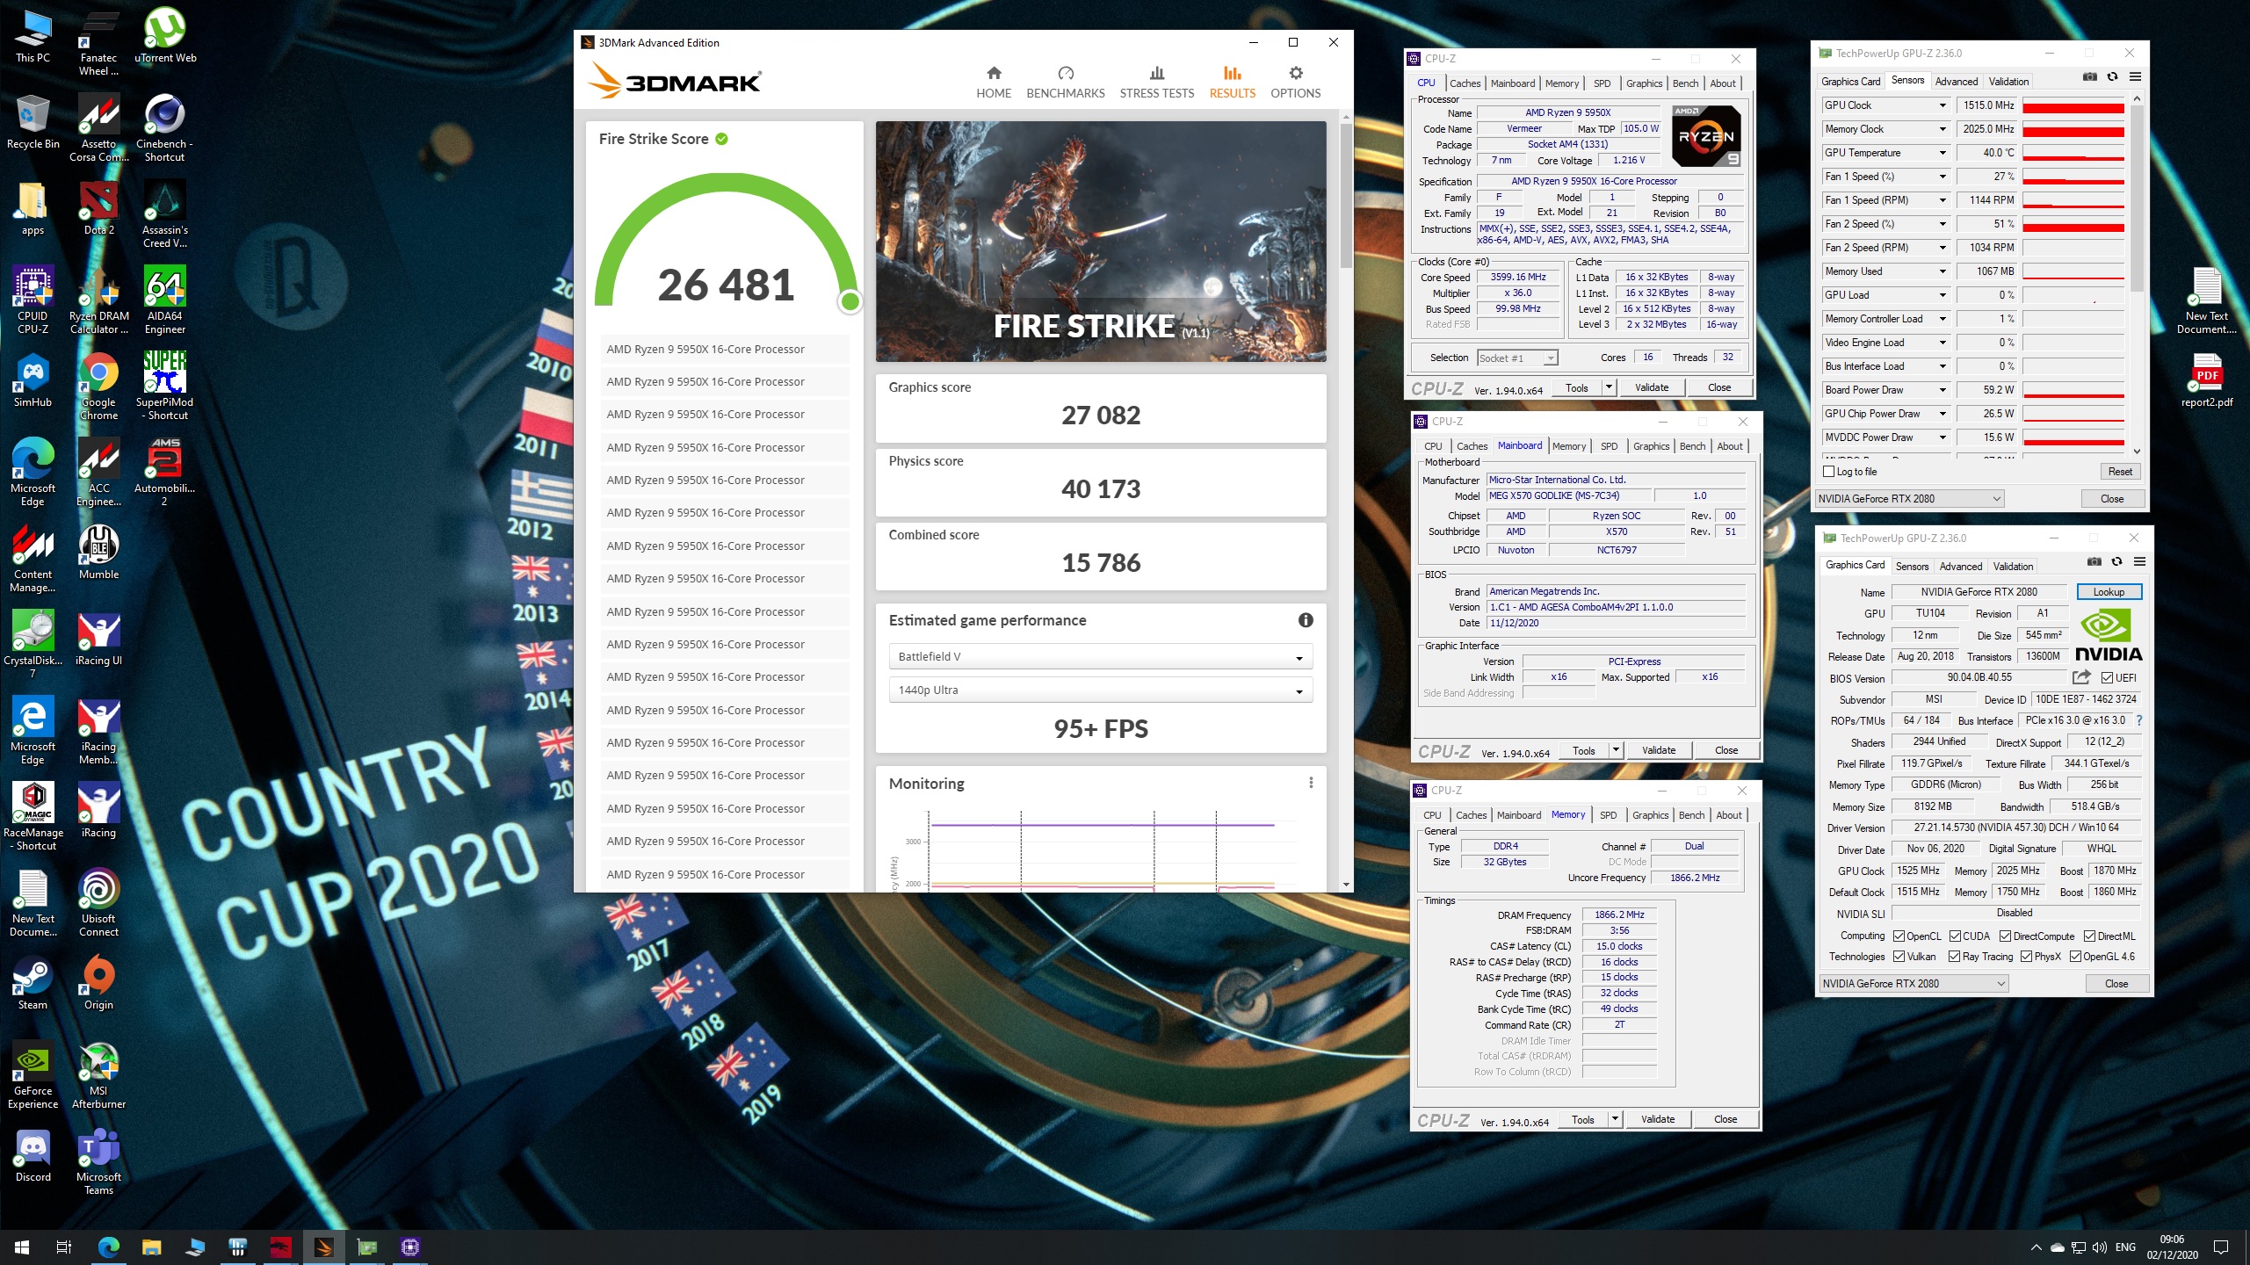Click GPU-Z Graphics Card window camera icon

[x=2094, y=562]
